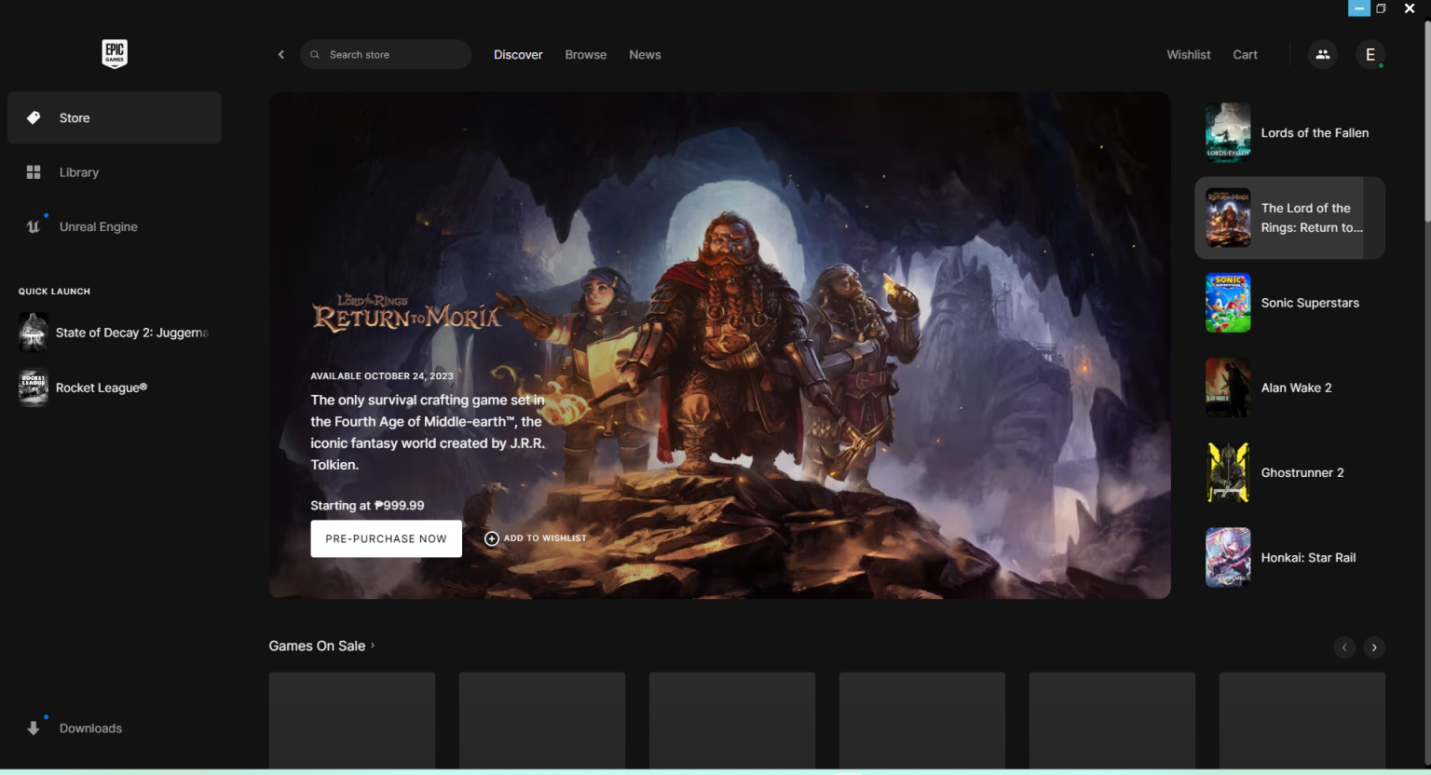Click the Downloads arrow icon
This screenshot has height=775, width=1431.
click(x=34, y=728)
